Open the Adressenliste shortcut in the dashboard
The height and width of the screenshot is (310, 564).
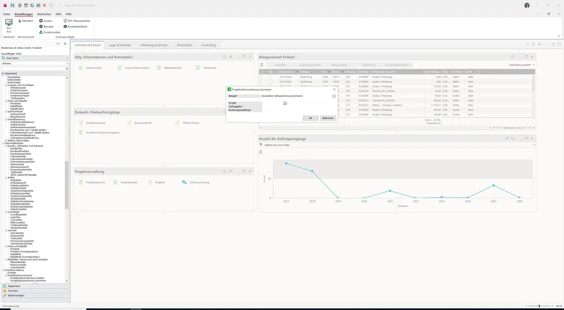coord(90,68)
